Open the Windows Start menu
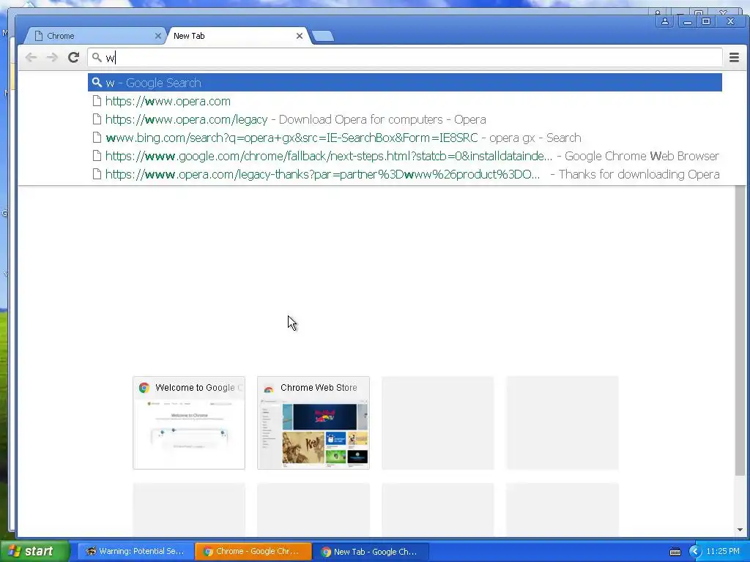This screenshot has height=562, width=750. point(34,551)
